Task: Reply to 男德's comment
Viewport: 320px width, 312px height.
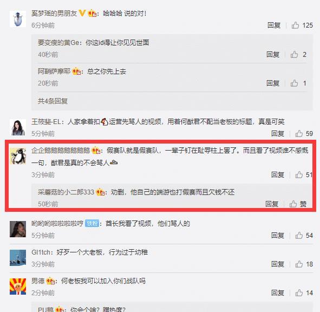Action: click(x=278, y=293)
